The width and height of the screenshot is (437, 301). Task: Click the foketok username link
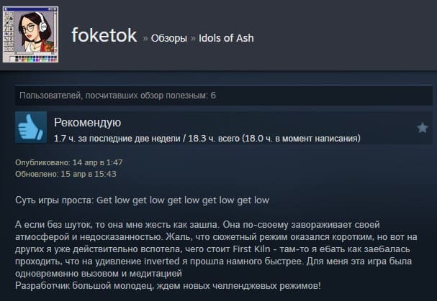(x=104, y=35)
